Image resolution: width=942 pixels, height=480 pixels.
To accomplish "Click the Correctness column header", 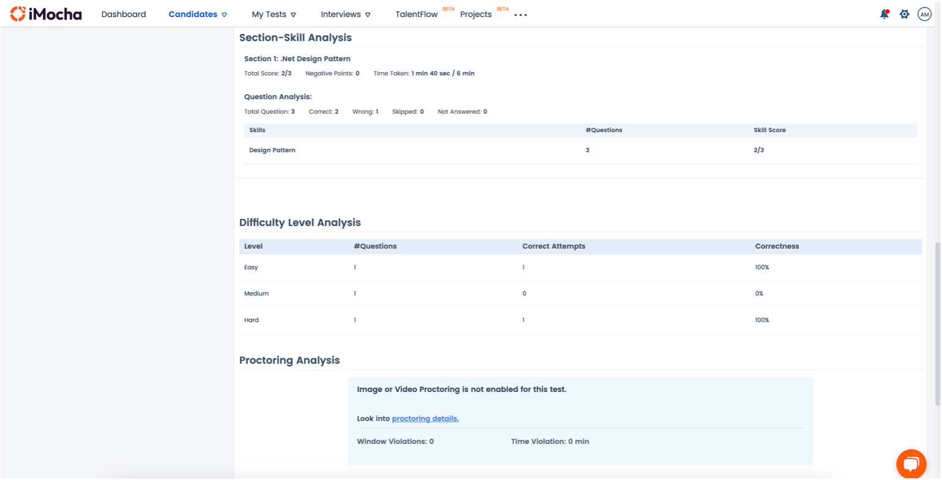I will point(777,246).
